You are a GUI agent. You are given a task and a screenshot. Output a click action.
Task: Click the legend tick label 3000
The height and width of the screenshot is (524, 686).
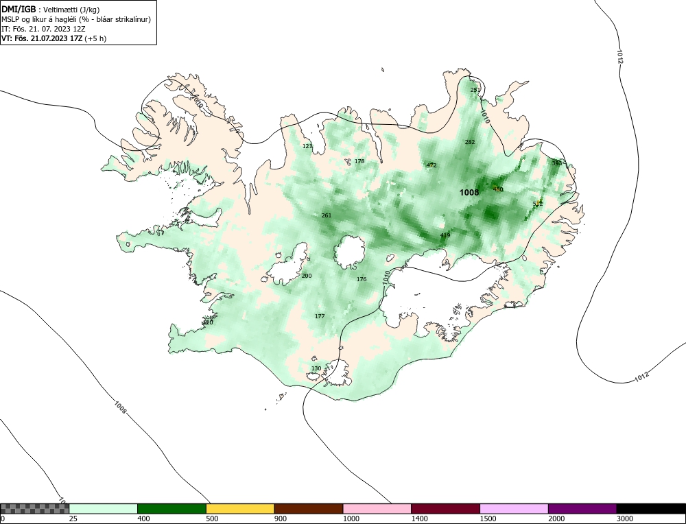pyautogui.click(x=624, y=519)
